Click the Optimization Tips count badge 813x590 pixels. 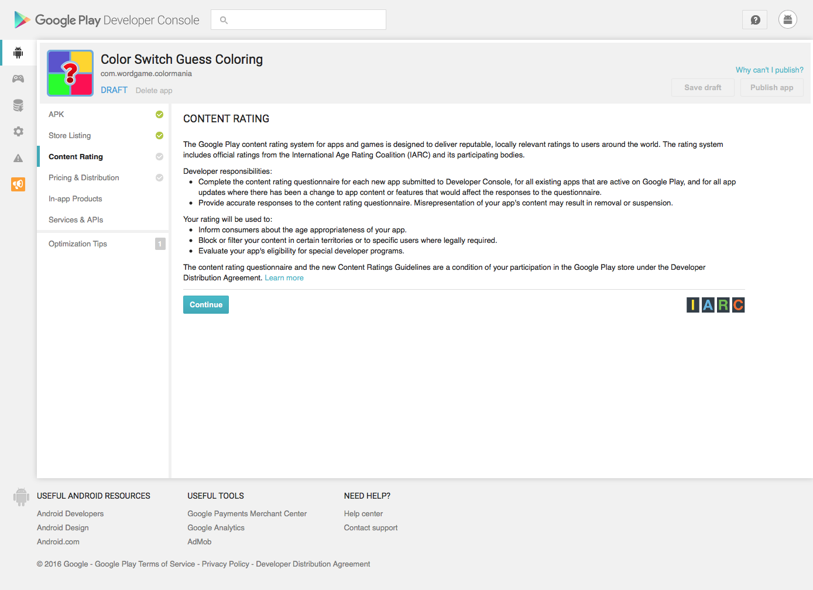tap(160, 244)
